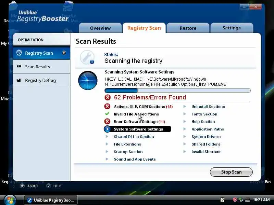The height and width of the screenshot is (205, 274).
Task: Click the arrow beside Registry Scan
Action: coord(64,53)
